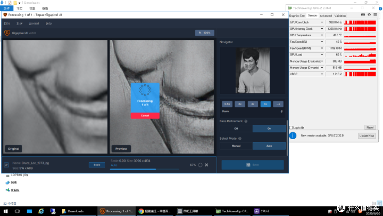Switch to GPU-Z Validation tab
This screenshot has width=383, height=216.
click(340, 16)
